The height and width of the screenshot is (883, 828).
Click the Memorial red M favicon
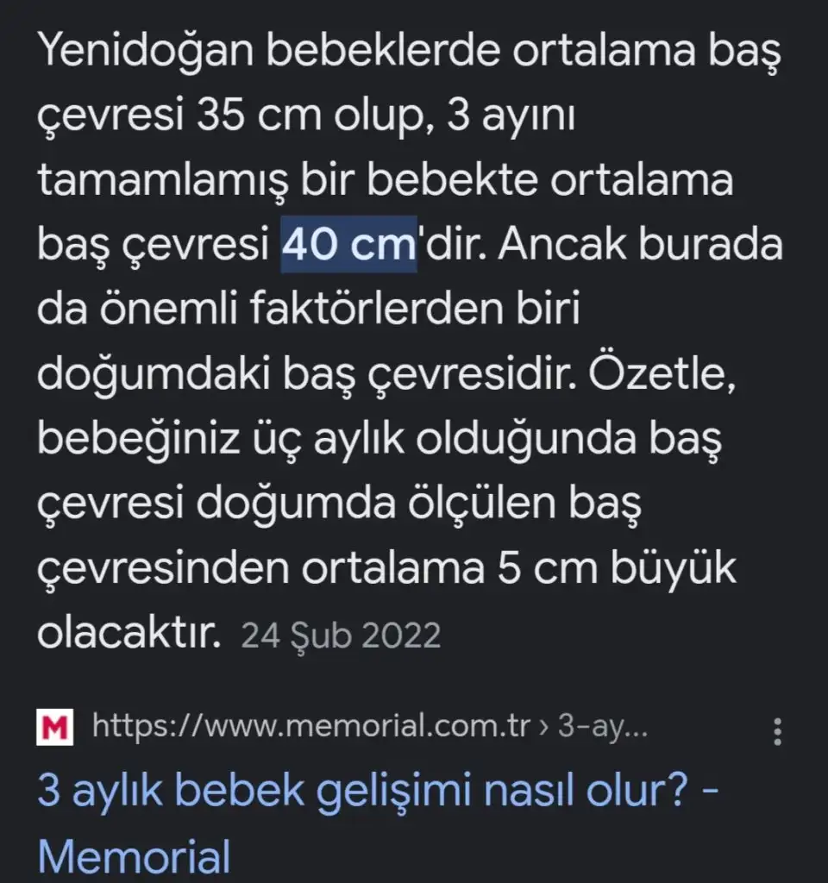(54, 727)
